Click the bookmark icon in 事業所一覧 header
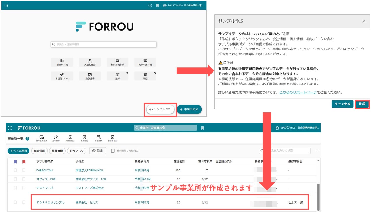 203,128
